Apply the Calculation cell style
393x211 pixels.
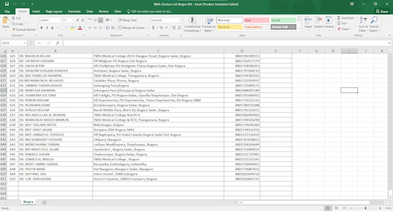click(257, 27)
